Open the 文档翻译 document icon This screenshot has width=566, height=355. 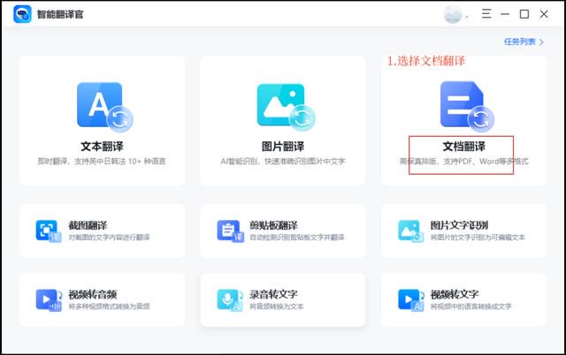coord(467,107)
